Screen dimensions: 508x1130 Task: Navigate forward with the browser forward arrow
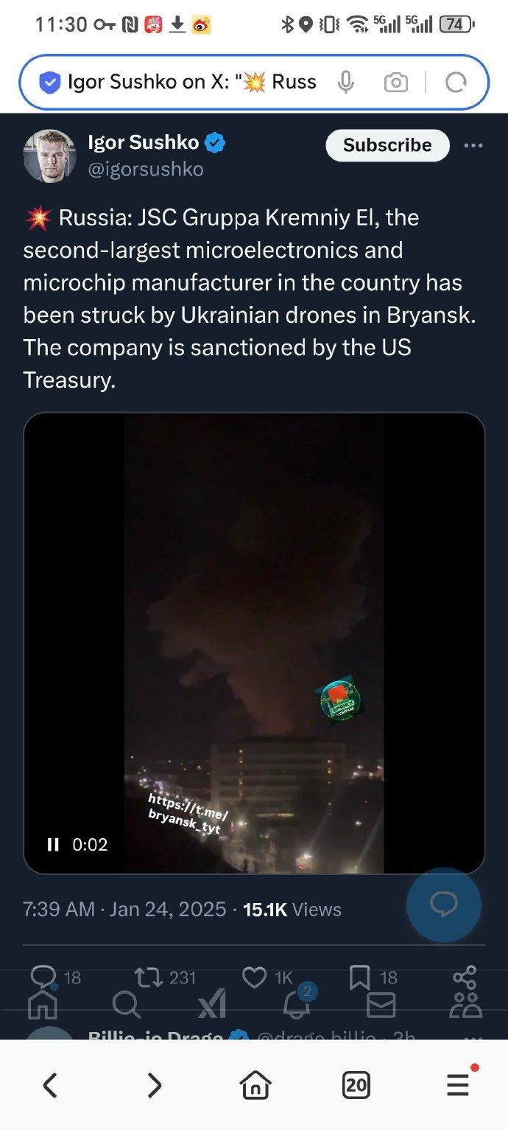(154, 1084)
